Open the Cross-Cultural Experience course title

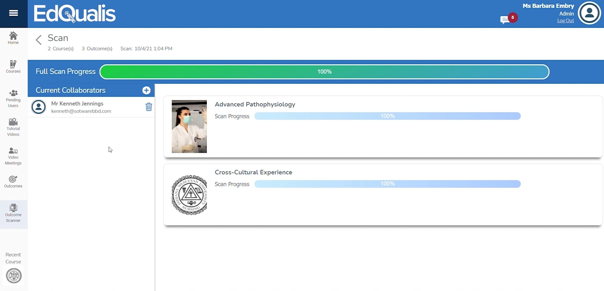coord(253,172)
